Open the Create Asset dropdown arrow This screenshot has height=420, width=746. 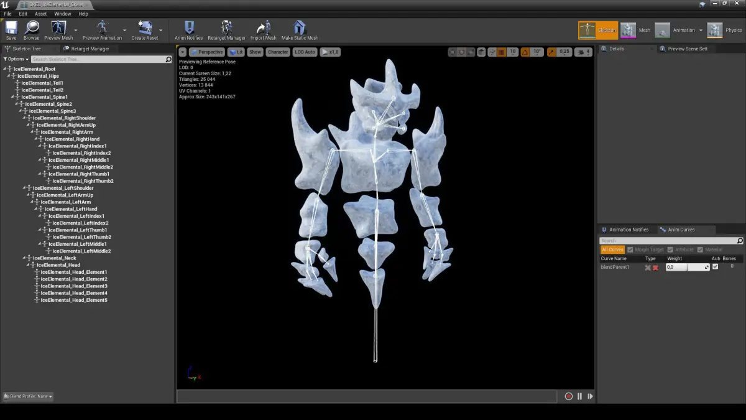160,29
